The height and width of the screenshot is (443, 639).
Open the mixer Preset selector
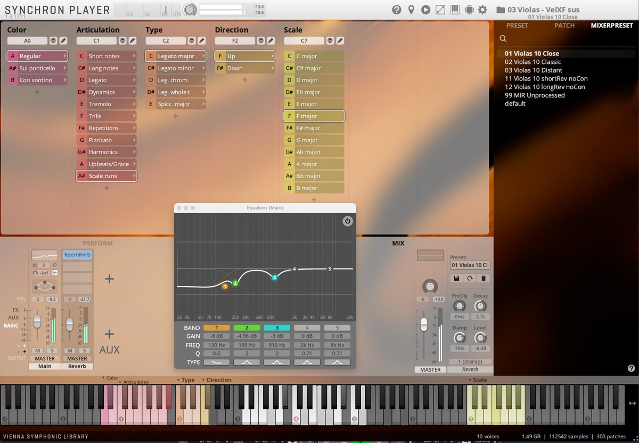pyautogui.click(x=469, y=265)
